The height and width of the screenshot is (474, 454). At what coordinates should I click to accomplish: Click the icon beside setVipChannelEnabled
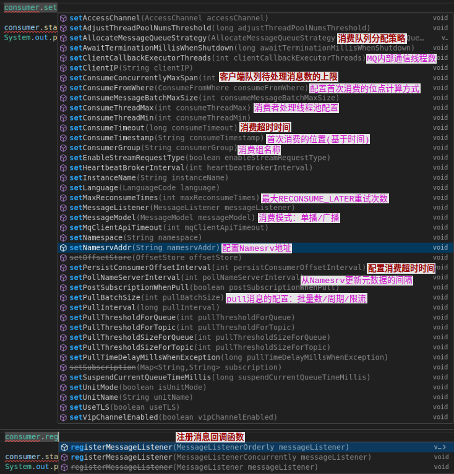[x=64, y=417]
